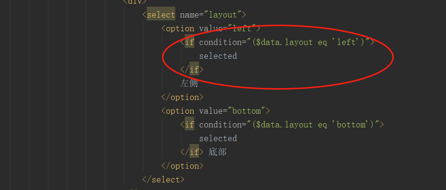
Task: Click the name="layout" attribute text
Action: point(212,15)
